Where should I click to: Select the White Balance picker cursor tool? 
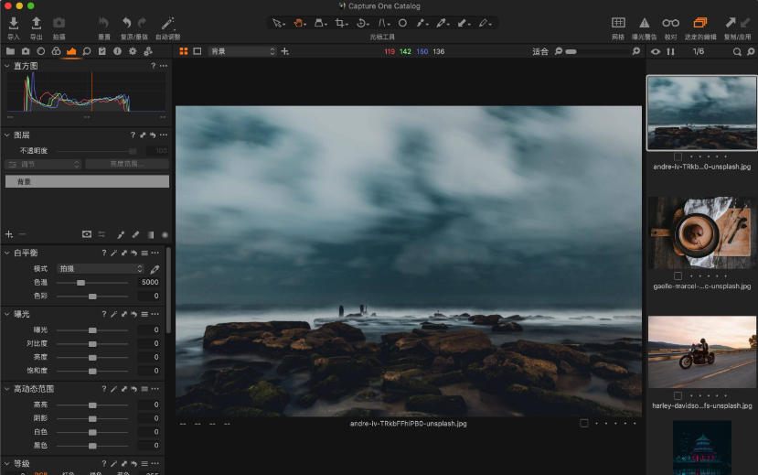click(442, 23)
